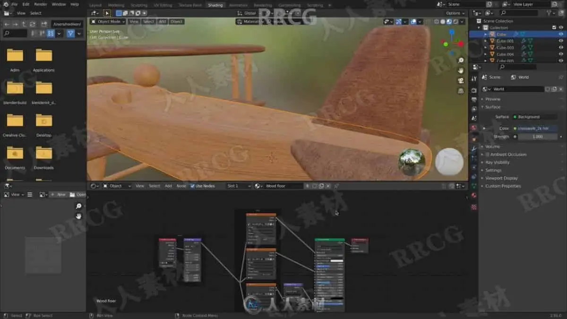The image size is (567, 319).
Task: Open the Tool properties tab icon
Action: 474,79
